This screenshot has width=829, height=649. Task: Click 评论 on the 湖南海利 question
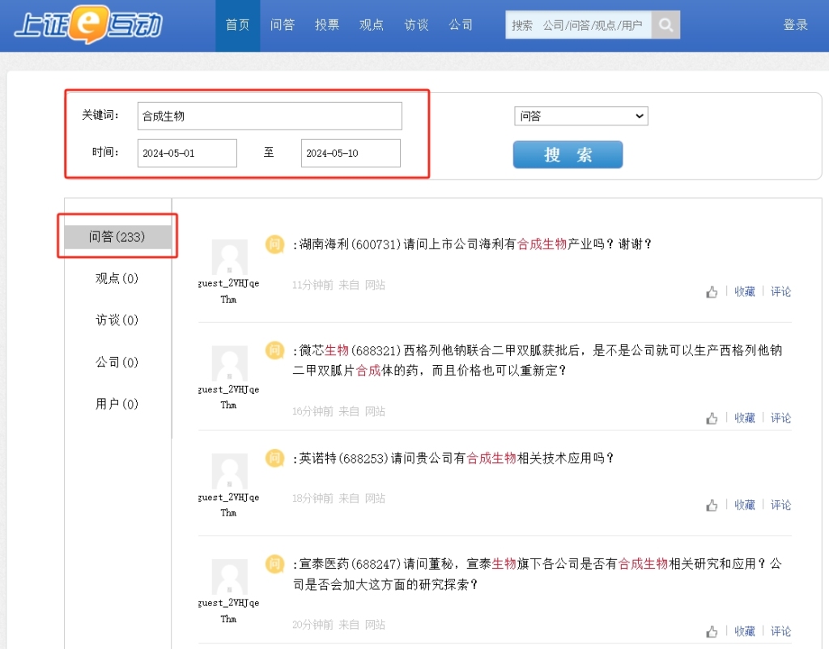[780, 292]
